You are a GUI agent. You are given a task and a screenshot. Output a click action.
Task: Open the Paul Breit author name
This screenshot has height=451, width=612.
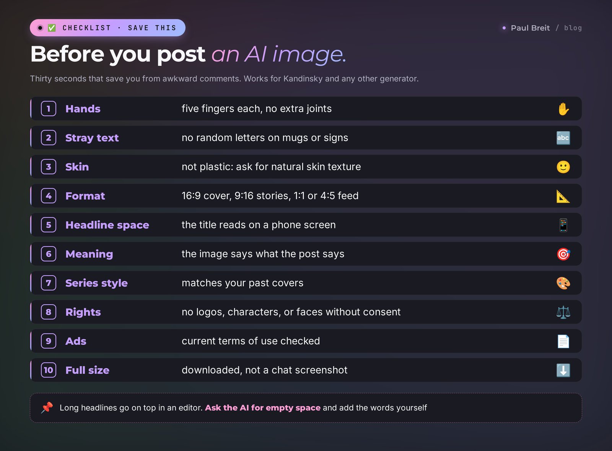pos(530,28)
